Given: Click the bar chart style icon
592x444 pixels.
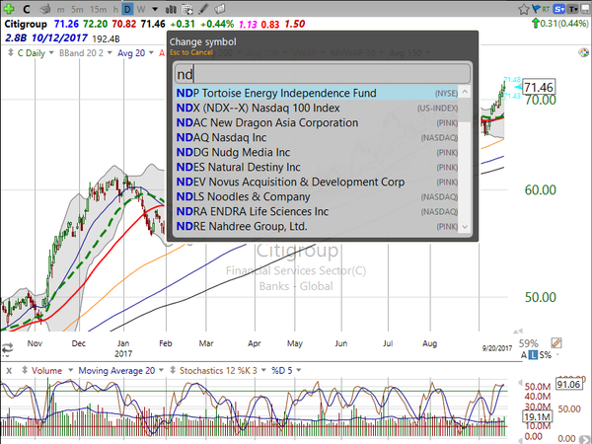Looking at the screenshot, I should (x=172, y=9).
